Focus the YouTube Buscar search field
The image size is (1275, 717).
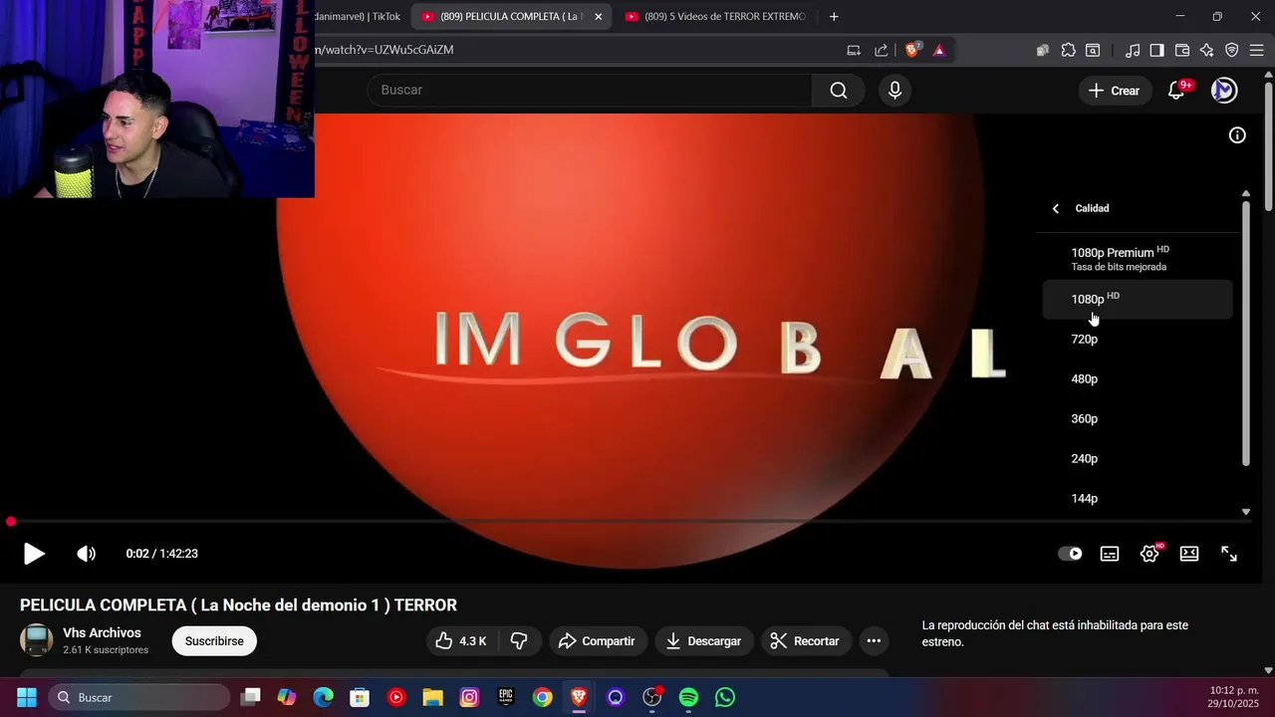pos(590,91)
